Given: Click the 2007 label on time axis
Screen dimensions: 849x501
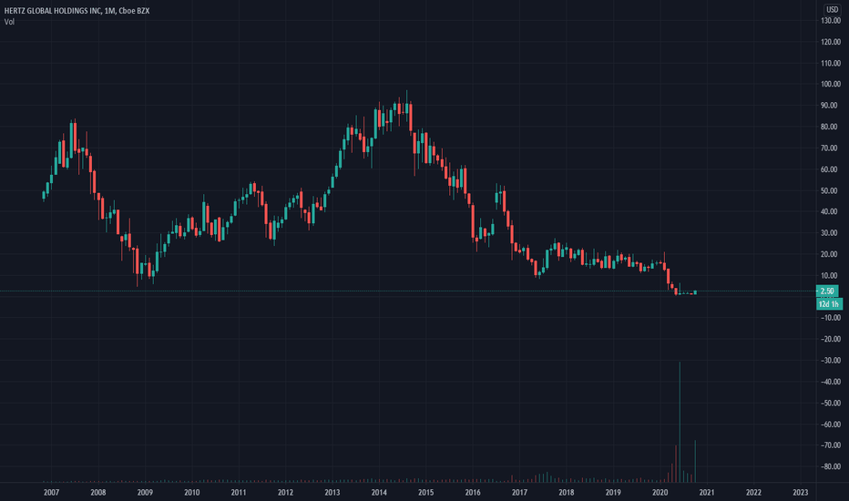Looking at the screenshot, I should (x=51, y=492).
